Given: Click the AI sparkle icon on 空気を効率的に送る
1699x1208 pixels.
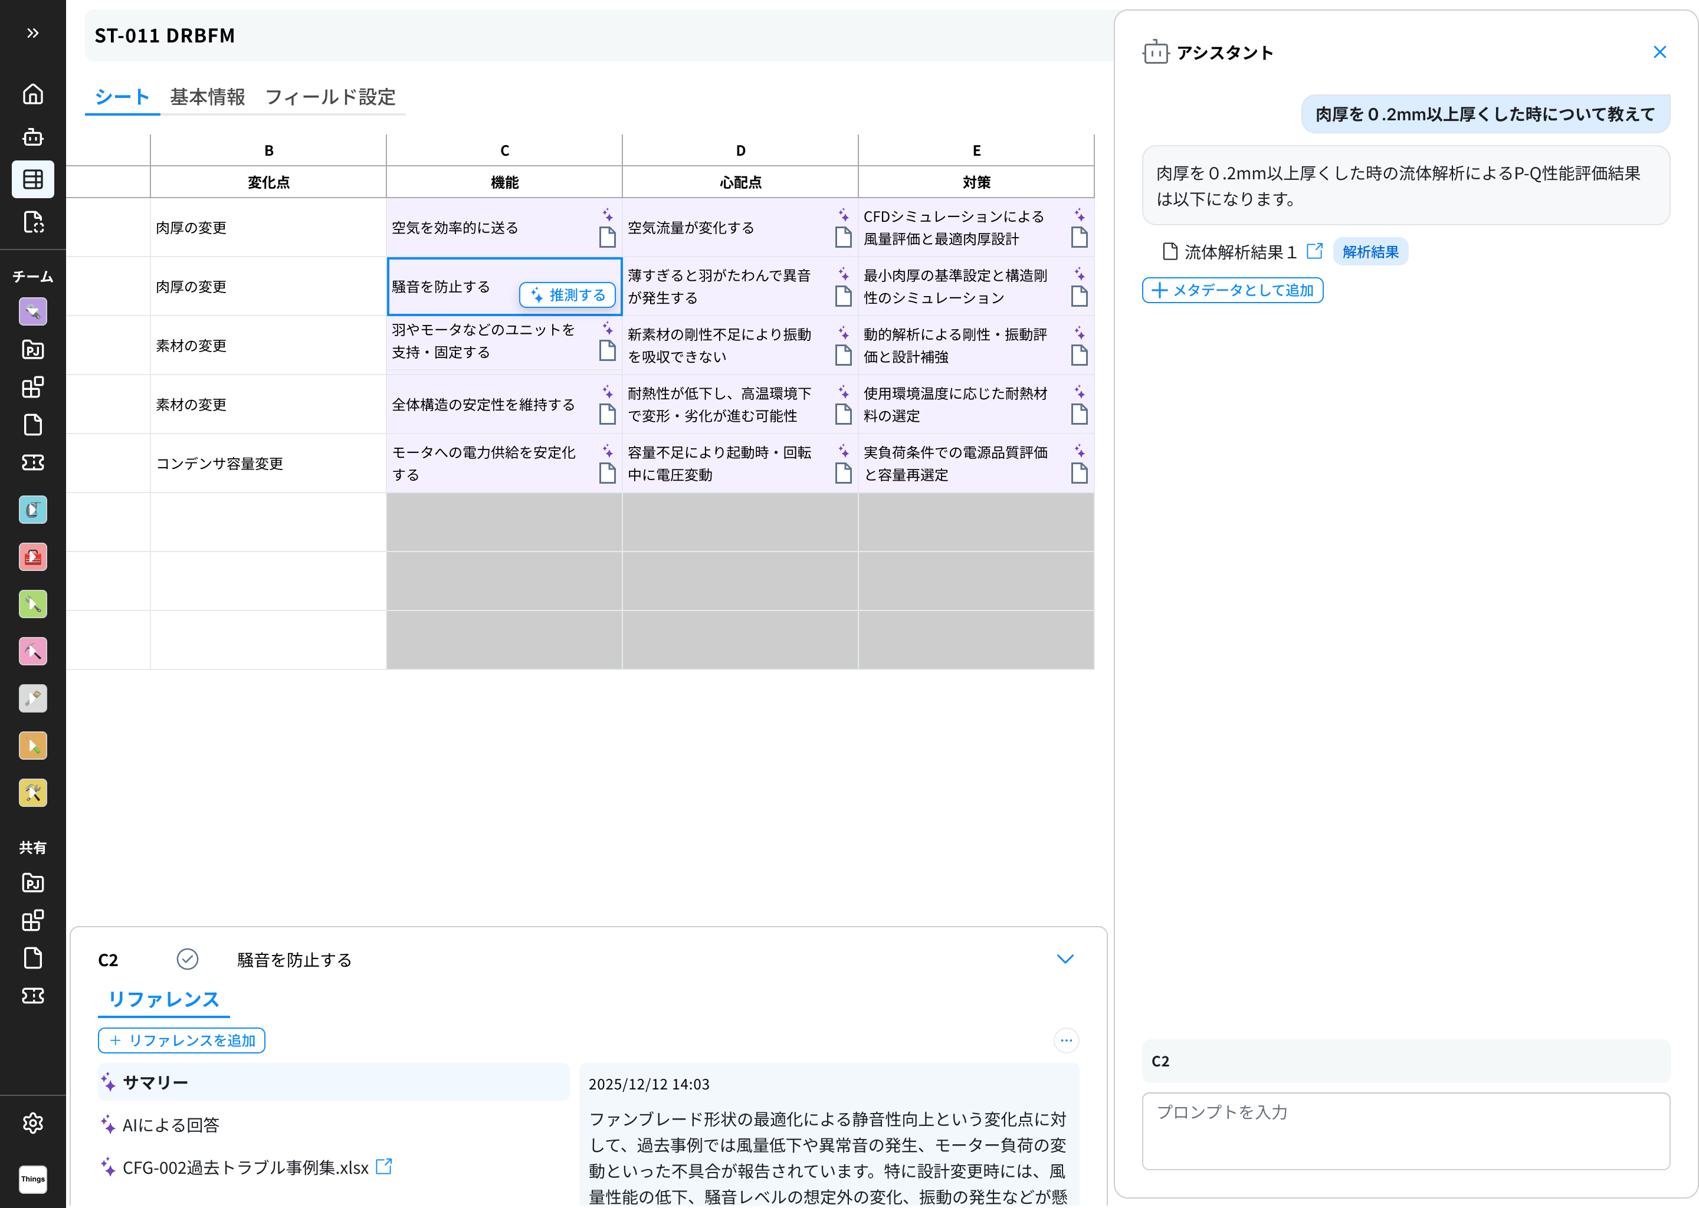Looking at the screenshot, I should [x=608, y=215].
